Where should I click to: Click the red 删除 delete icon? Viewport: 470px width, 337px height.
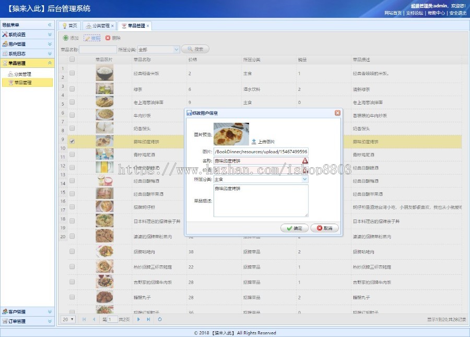(x=109, y=38)
